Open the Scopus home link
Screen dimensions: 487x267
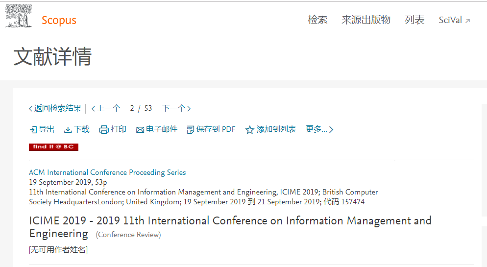coord(59,20)
